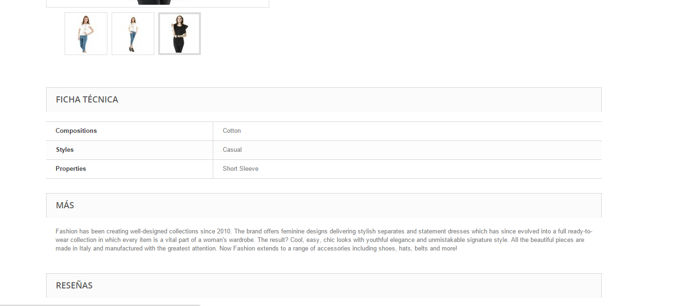
Task: Click the Ficha Técnica section header
Action: pos(87,100)
